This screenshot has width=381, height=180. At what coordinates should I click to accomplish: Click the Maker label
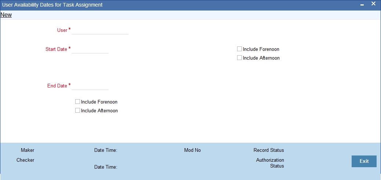point(28,150)
